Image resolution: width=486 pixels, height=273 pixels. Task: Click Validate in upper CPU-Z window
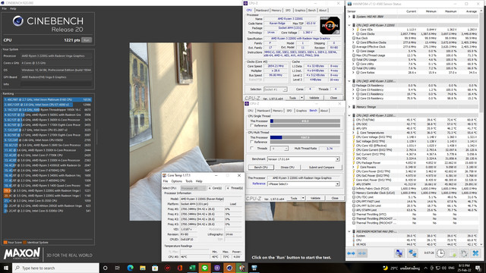click(314, 98)
